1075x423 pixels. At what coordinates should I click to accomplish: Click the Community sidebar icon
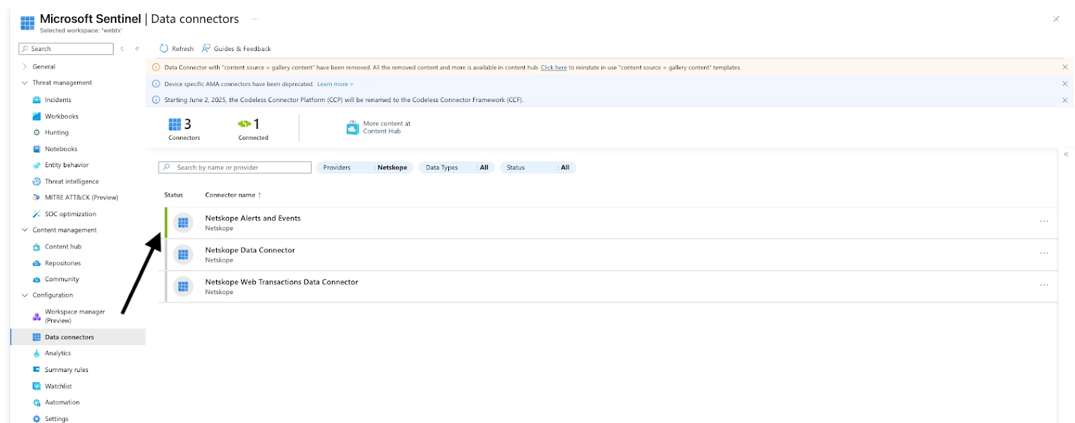click(37, 279)
